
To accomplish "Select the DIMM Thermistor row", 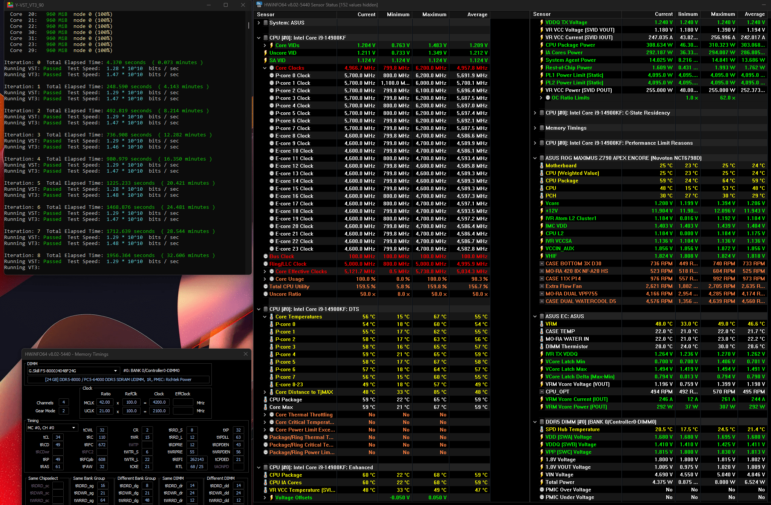I will pyautogui.click(x=649, y=346).
